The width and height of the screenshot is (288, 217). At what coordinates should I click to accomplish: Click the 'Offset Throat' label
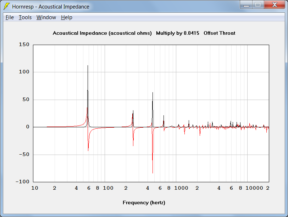pos(219,33)
